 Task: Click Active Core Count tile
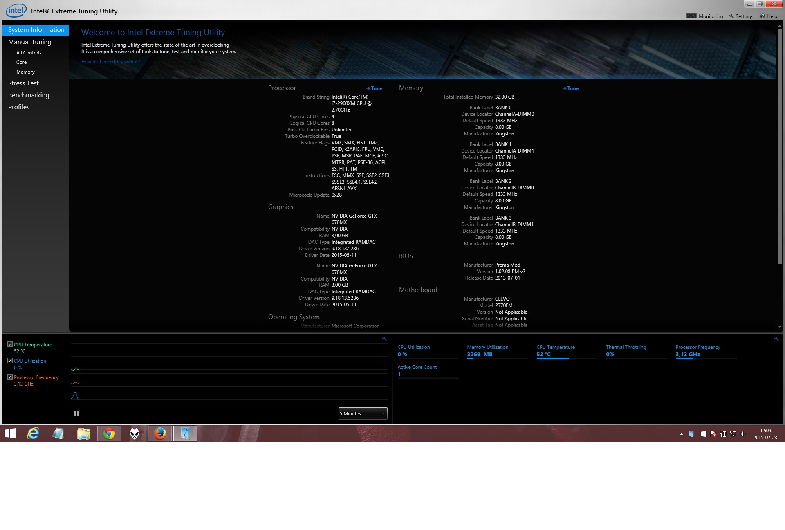(428, 372)
